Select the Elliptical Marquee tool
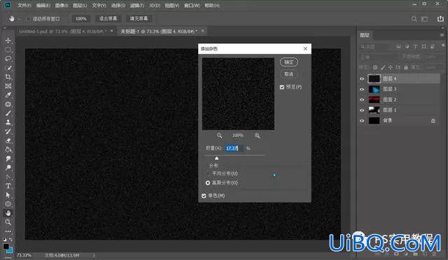The width and height of the screenshot is (448, 260). pos(8,50)
